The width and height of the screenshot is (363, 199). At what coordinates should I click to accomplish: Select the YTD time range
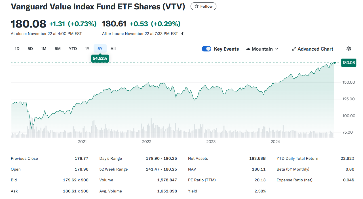[73, 49]
